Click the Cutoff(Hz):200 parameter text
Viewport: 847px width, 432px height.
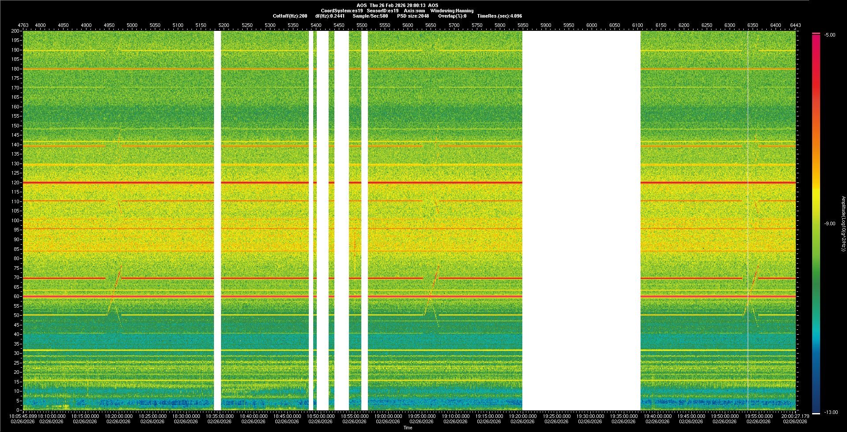point(290,16)
